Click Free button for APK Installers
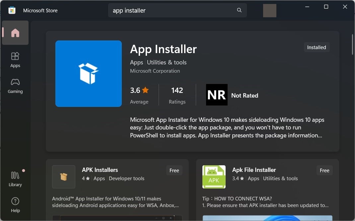The width and height of the screenshot is (355, 221). coord(174,170)
